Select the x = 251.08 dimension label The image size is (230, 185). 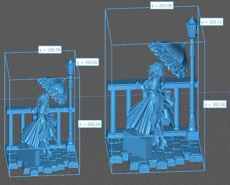pos(162,6)
